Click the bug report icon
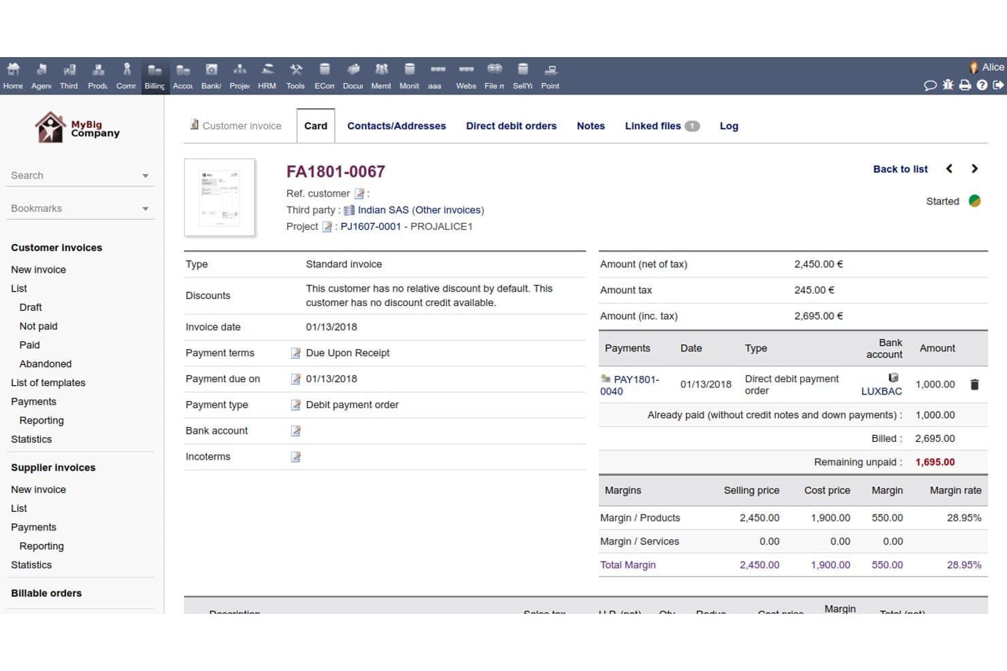The image size is (1007, 671). coord(948,85)
